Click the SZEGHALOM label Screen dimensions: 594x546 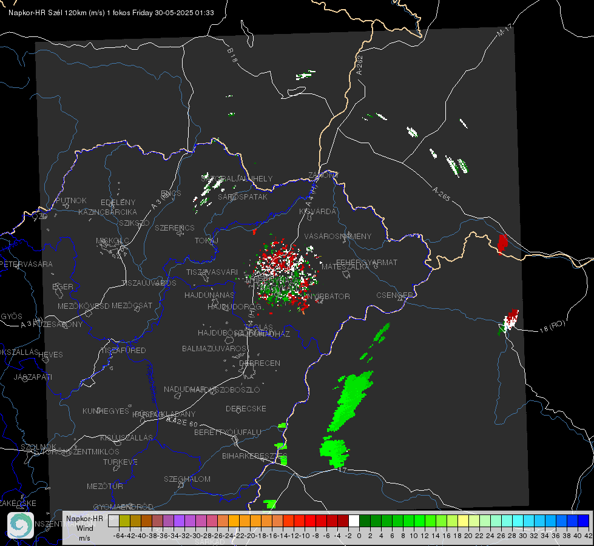pos(187,479)
